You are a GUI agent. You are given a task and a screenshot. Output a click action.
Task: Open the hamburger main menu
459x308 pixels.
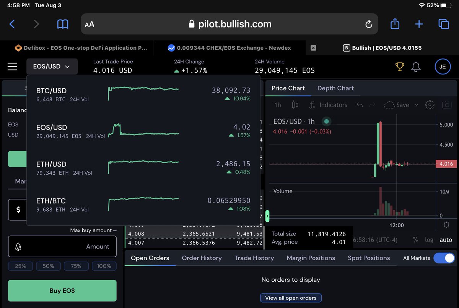12,66
